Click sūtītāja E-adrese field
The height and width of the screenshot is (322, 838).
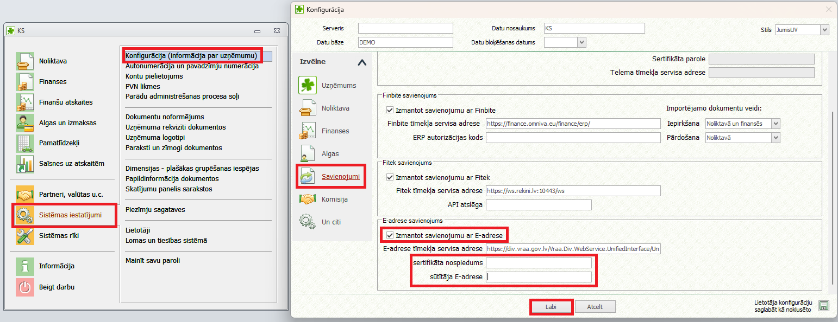click(539, 277)
